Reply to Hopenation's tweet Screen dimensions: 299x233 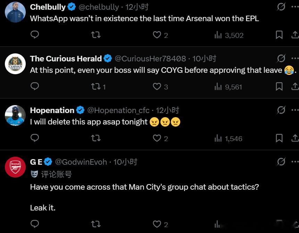click(35, 138)
